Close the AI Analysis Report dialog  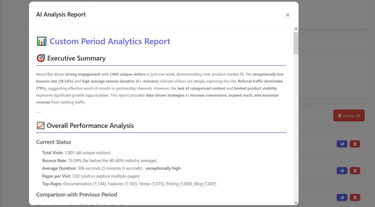pyautogui.click(x=287, y=15)
